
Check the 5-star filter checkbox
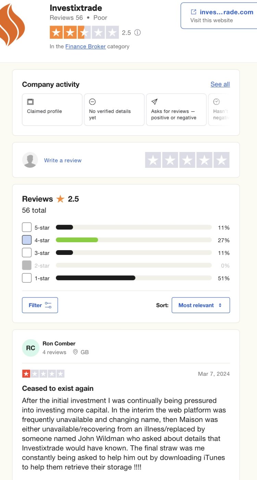27,227
